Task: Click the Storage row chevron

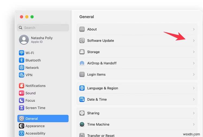Action: point(194,52)
